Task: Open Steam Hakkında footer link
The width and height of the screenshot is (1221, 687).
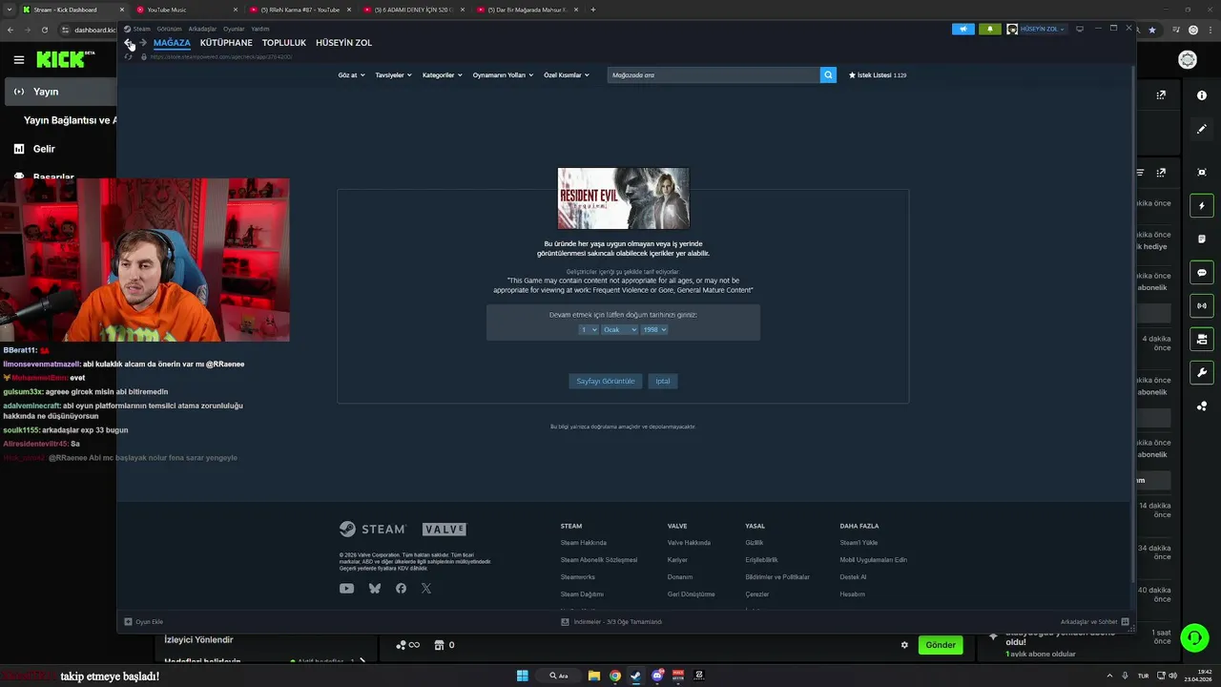Action: 584,543
